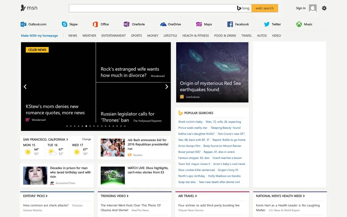Click the Wonderwall W logo
This screenshot has width=347, height=217.
click(x=27, y=120)
